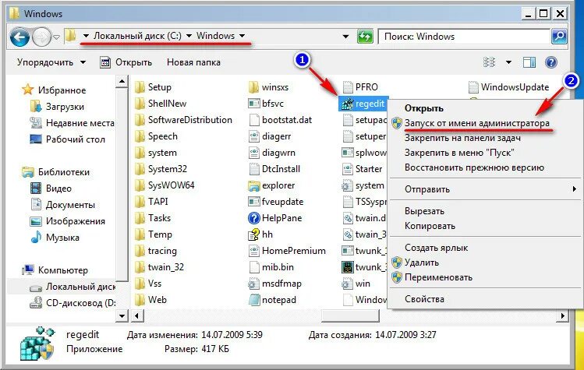Select the SysWOW64 folder
The width and height of the screenshot is (584, 370).
pos(165,185)
